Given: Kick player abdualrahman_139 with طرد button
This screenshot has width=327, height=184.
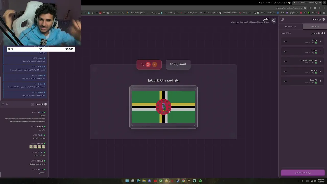Looking at the screenshot, I should (x=285, y=61).
